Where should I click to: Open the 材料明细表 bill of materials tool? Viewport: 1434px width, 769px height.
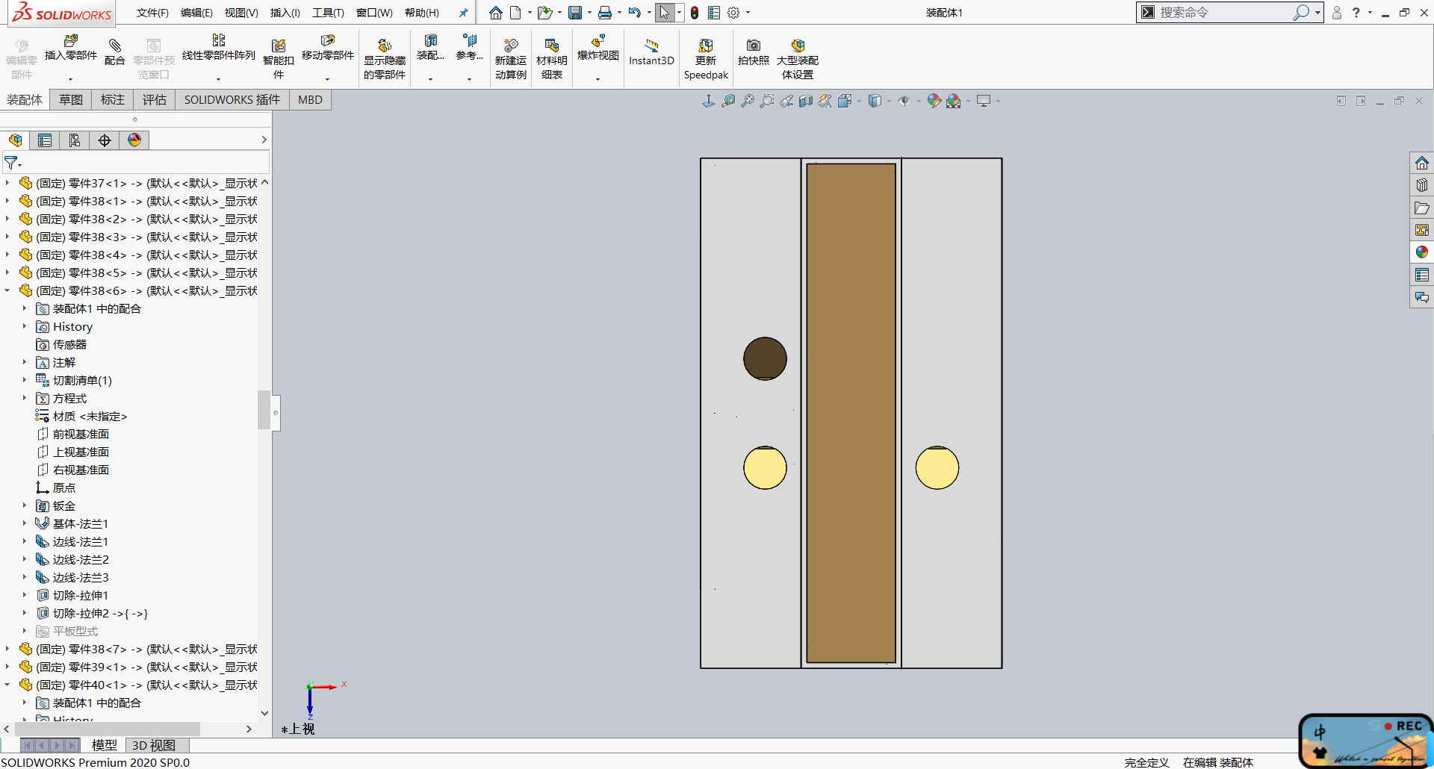point(552,58)
